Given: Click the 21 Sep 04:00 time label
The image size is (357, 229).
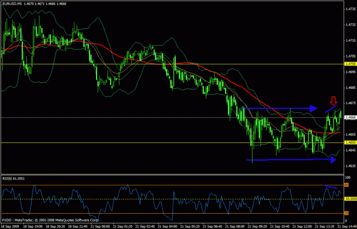Looking at the screenshot, I should [x=167, y=227].
